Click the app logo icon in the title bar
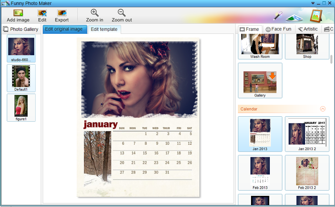The width and height of the screenshot is (335, 207). (6, 3)
